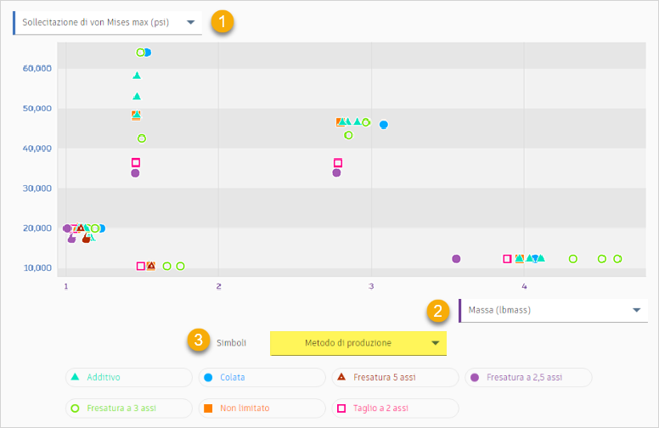This screenshot has width=659, height=428.
Task: Select the purple circle at mass 1, 20,000 psi
Action: tap(67, 228)
